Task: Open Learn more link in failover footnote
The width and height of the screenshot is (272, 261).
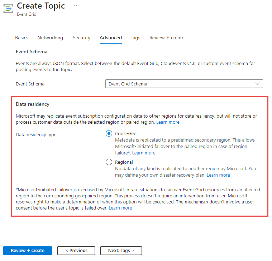Action: pos(120,208)
